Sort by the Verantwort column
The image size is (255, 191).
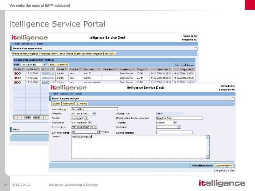pyautogui.click(x=116, y=69)
